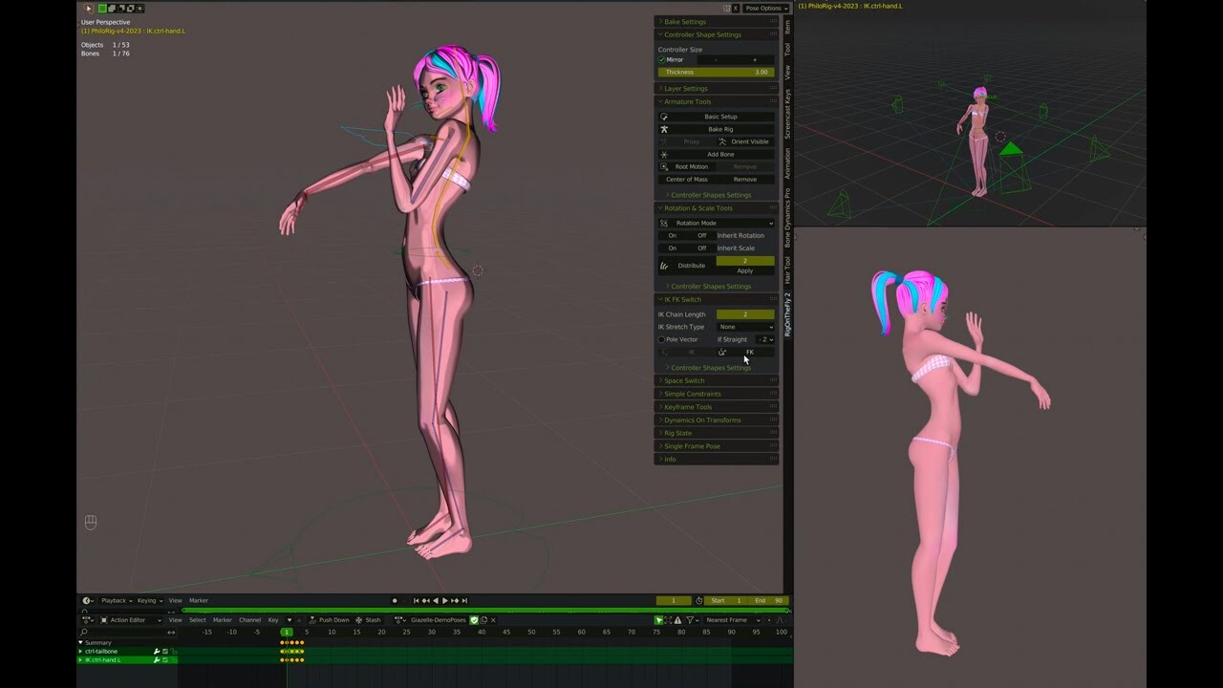The image size is (1223, 688).
Task: Click the Stash icon in Action Editor header
Action: point(358,620)
